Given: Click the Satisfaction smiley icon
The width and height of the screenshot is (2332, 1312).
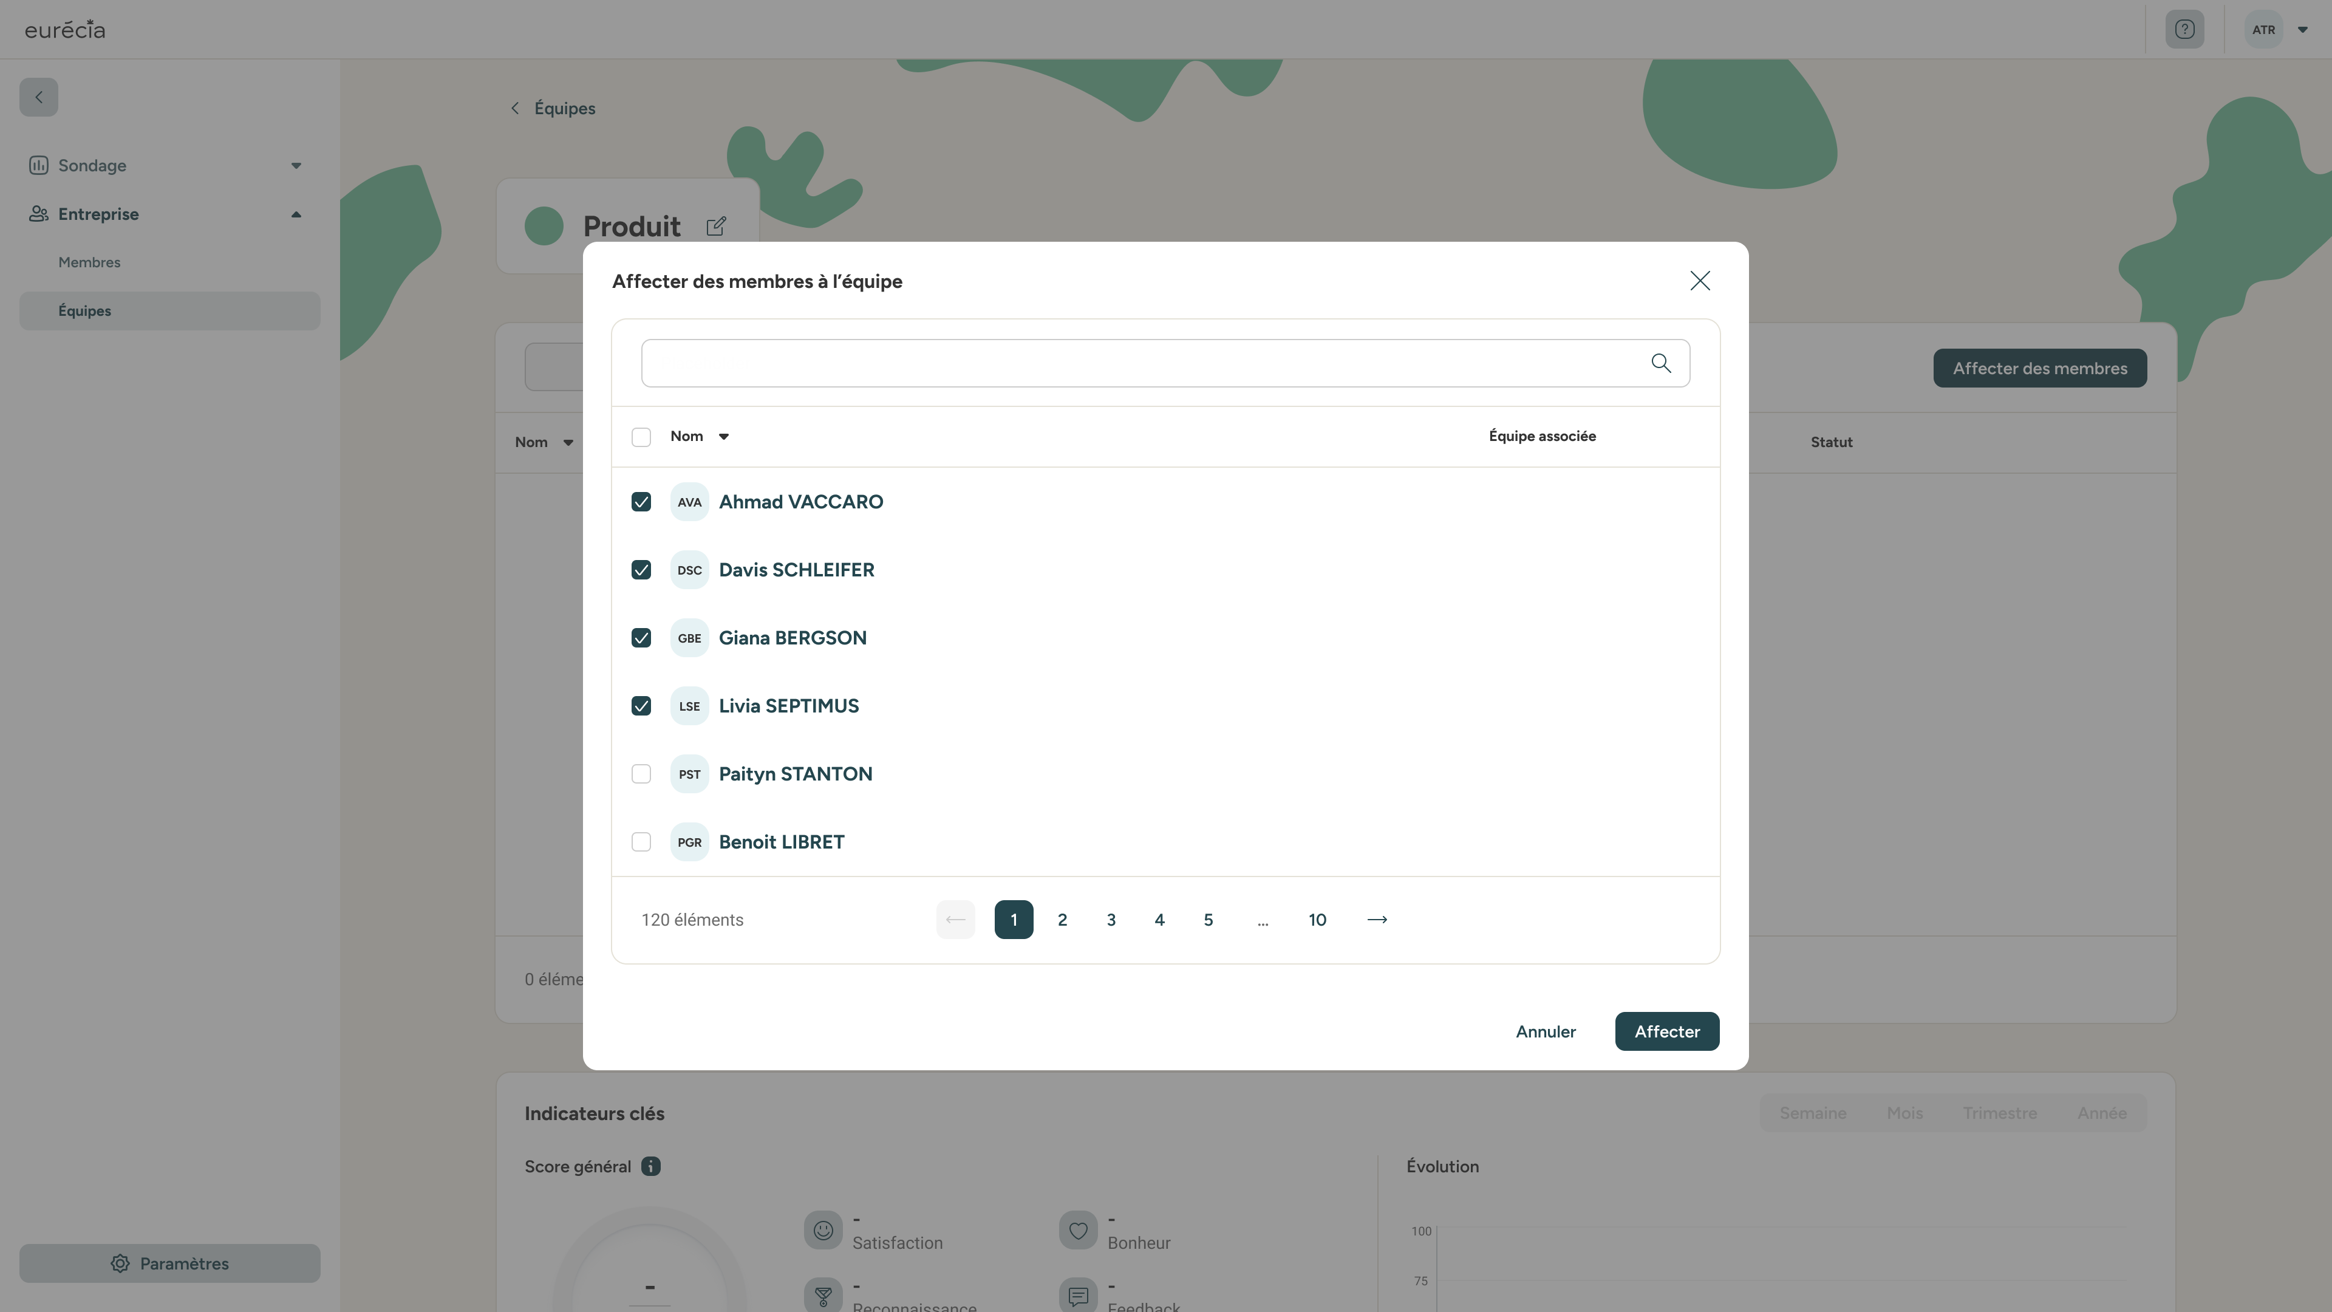Looking at the screenshot, I should [823, 1231].
